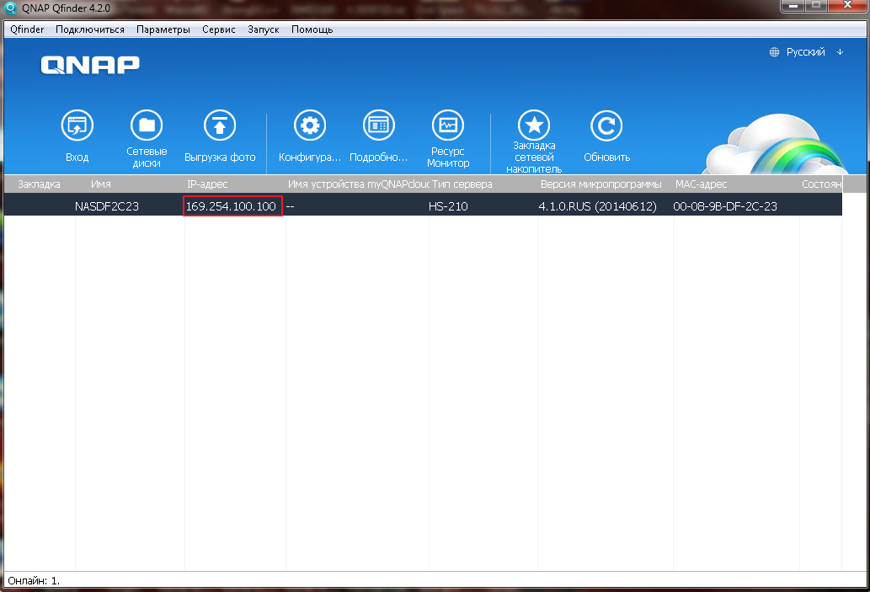
Task: Click the globe language icon
Action: 774,52
